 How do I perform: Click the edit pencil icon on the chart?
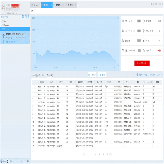118,18
